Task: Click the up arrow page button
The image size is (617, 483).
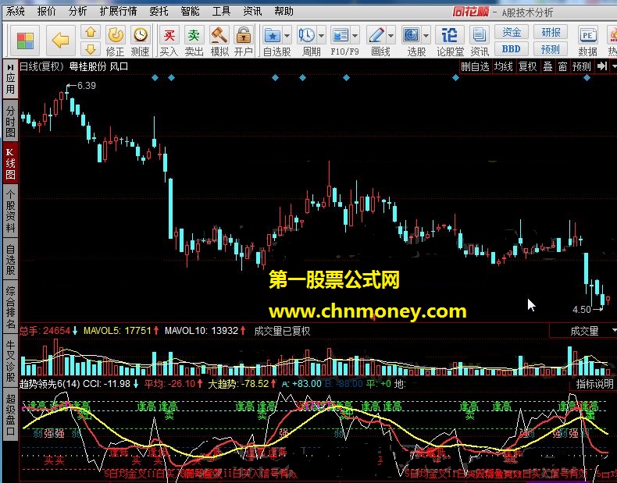Action: (91, 32)
